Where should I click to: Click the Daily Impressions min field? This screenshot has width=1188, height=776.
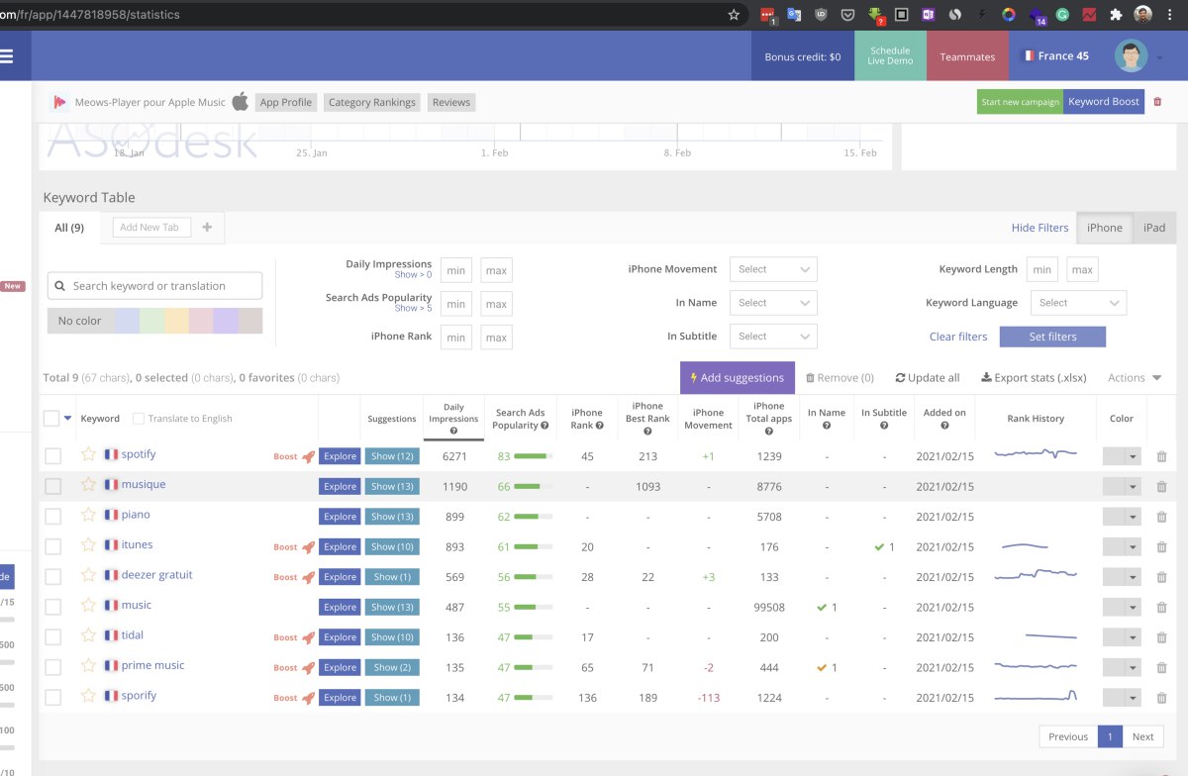tap(456, 269)
